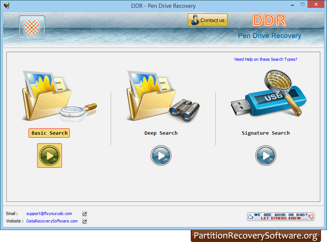Close the DDR Pen Drive Recovery window
327x242 pixels.
pos(316,5)
